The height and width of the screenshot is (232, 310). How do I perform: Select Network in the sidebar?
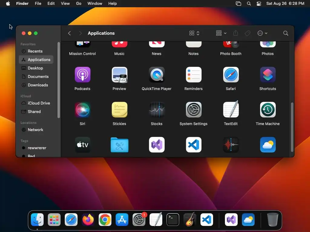(36, 130)
